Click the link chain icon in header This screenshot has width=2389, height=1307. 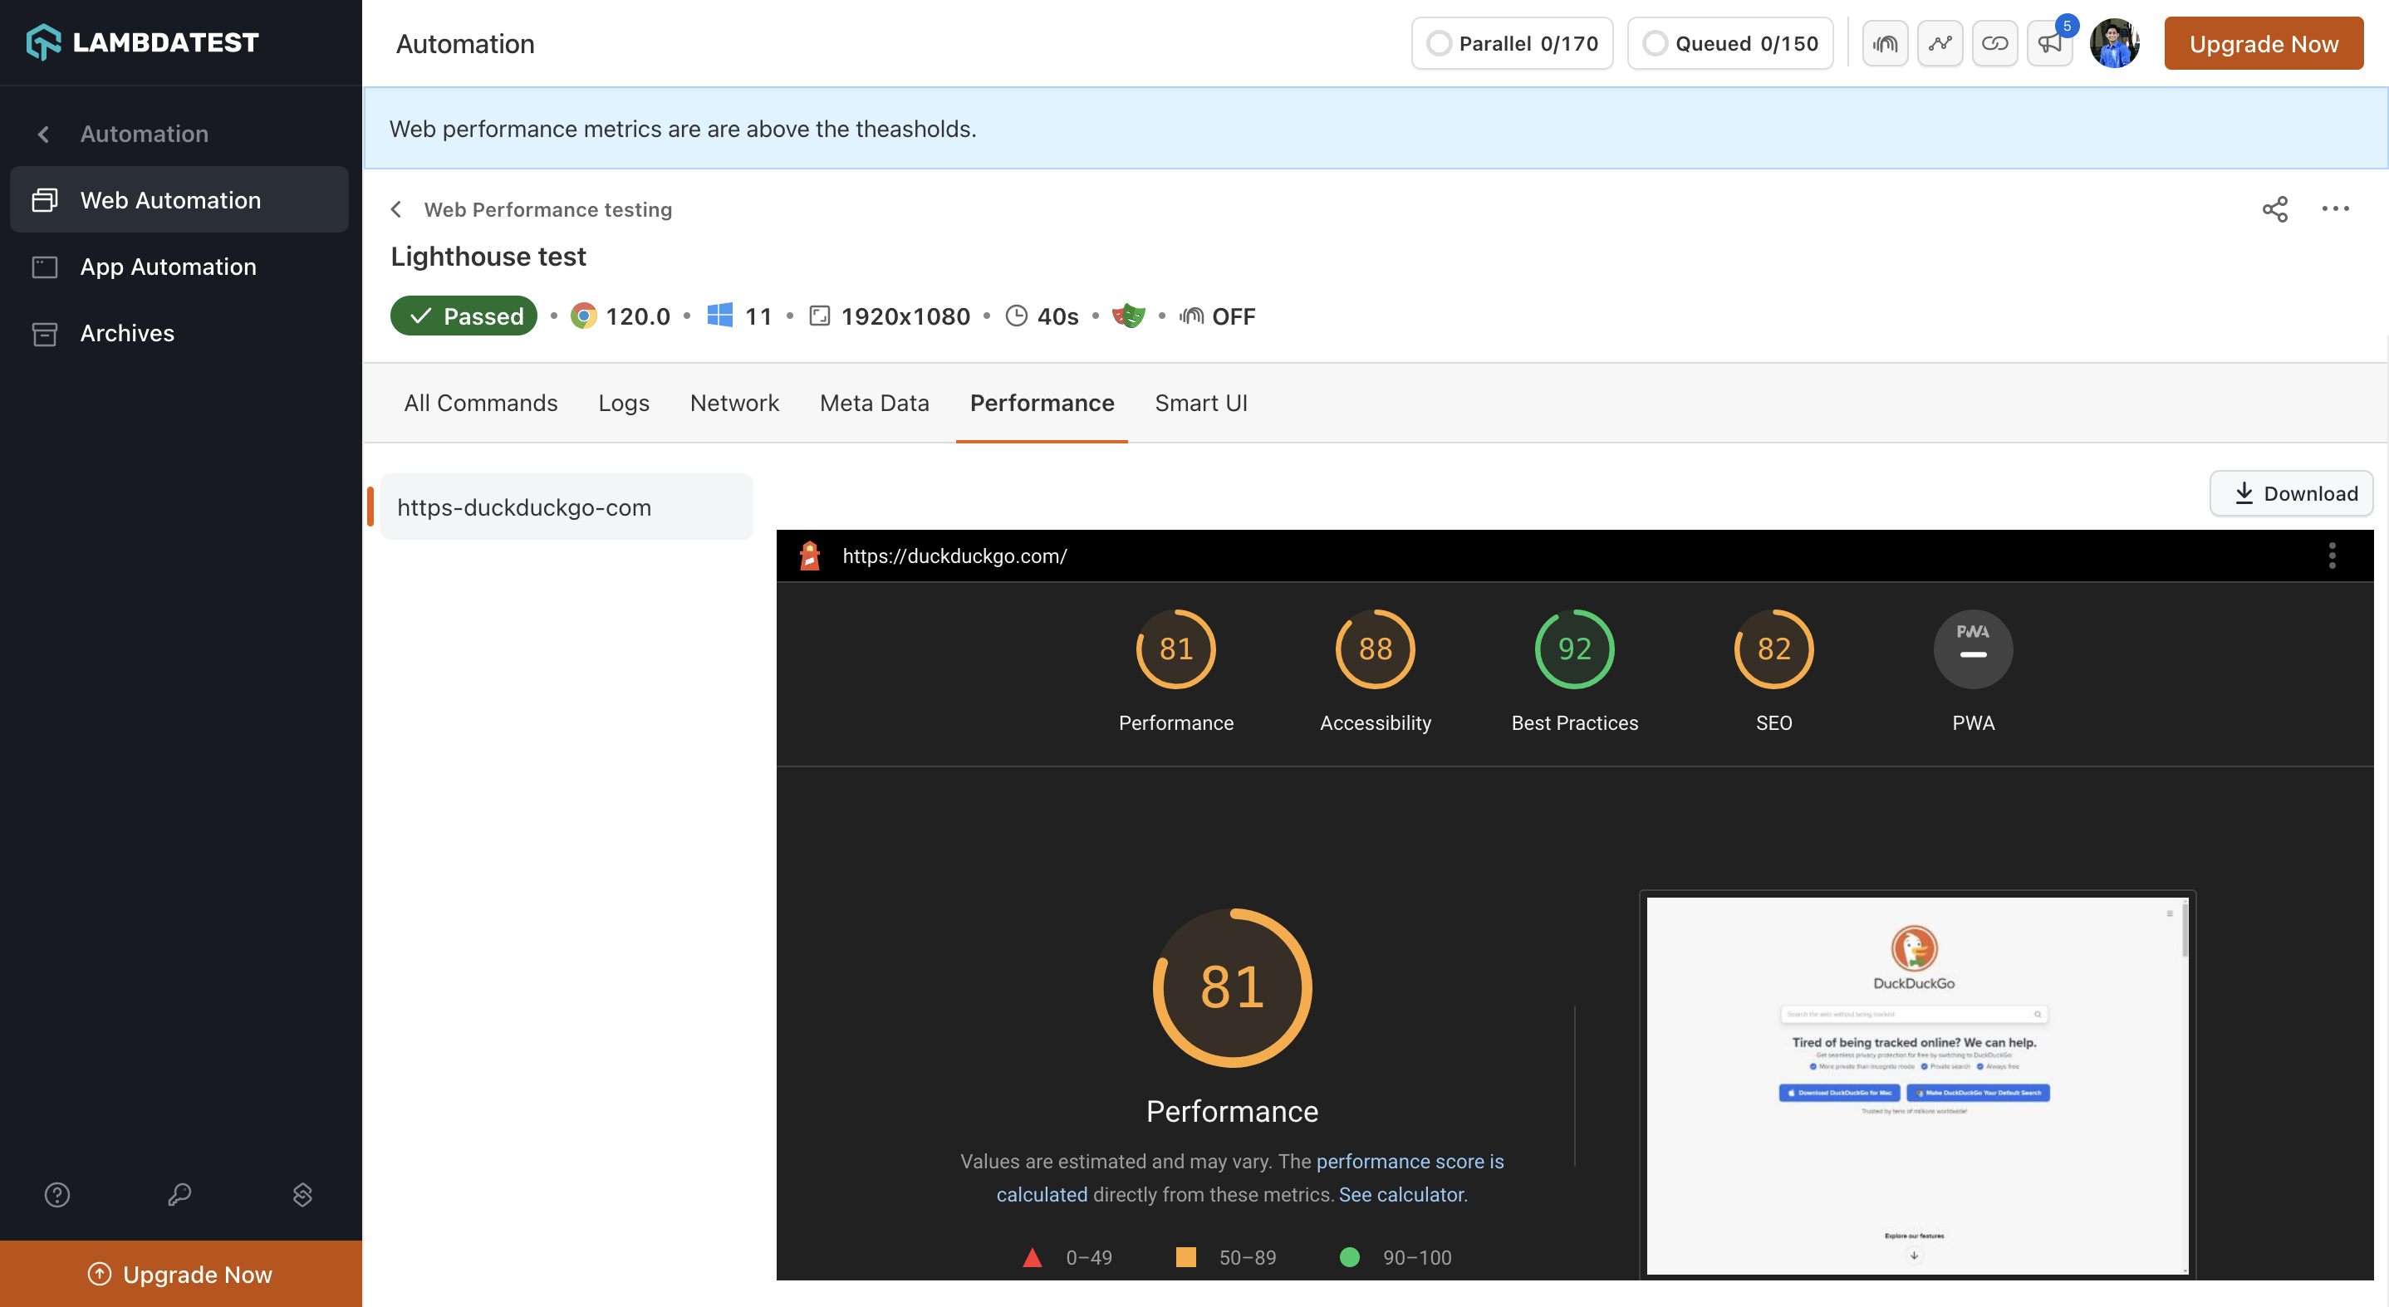(1994, 43)
